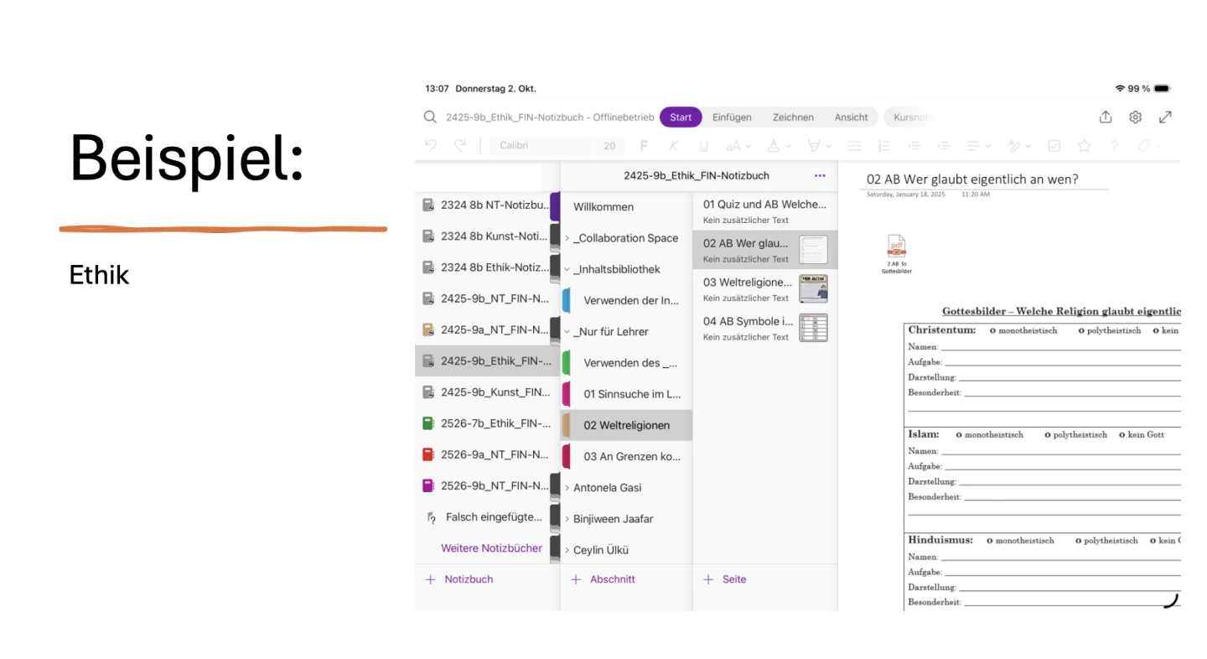Add a new page with Seite button
The height and width of the screenshot is (659, 1207).
pyautogui.click(x=725, y=579)
